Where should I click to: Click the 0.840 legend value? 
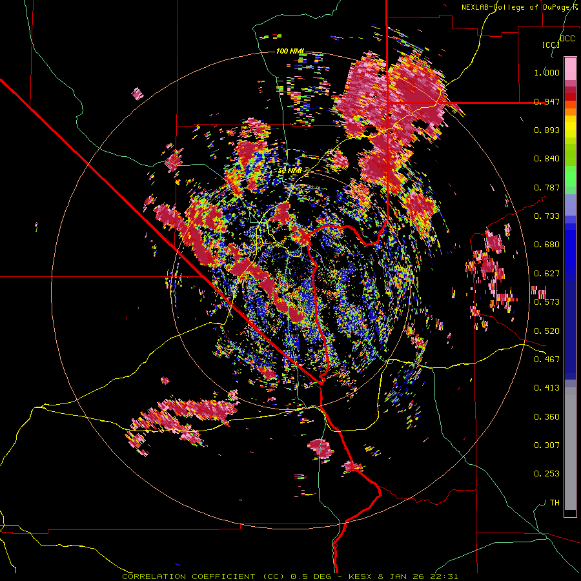(547, 159)
